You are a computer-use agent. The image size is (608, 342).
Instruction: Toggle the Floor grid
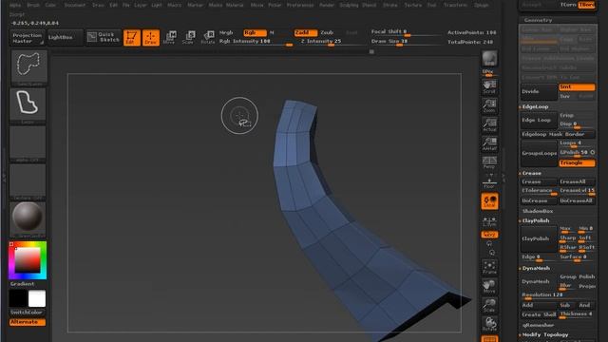tap(489, 182)
